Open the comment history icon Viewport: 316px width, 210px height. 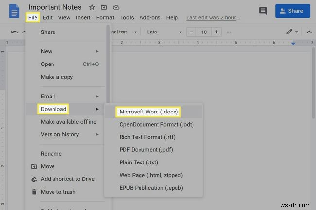click(x=263, y=11)
